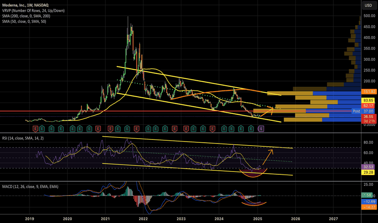Screen dimensions: 378x223
Task: Click the green 1.58 MACD histogram label
Action: pos(367,195)
